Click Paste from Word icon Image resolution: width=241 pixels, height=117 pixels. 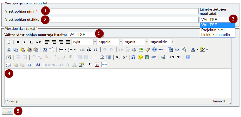coord(36,49)
